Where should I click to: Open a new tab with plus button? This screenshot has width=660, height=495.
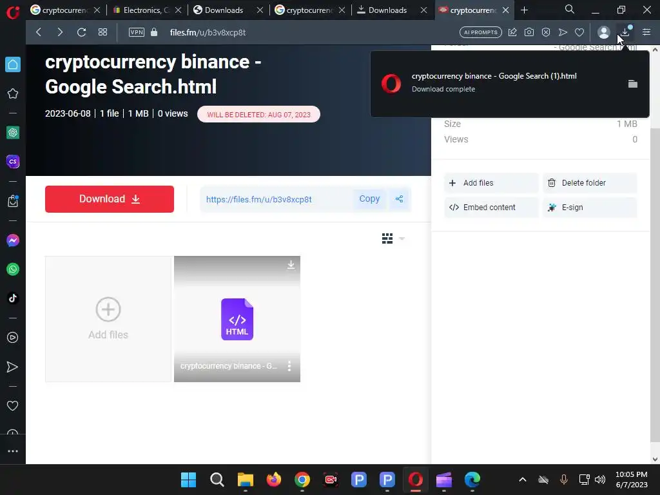[524, 10]
